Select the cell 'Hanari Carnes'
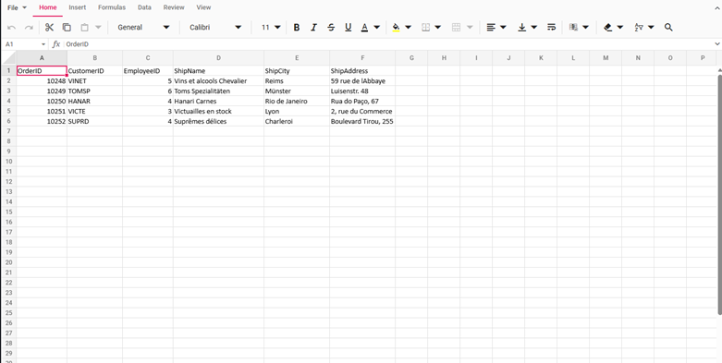The image size is (722, 363). click(x=218, y=102)
